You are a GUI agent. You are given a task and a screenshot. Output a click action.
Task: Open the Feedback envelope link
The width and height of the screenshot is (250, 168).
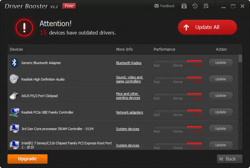tap(164, 6)
